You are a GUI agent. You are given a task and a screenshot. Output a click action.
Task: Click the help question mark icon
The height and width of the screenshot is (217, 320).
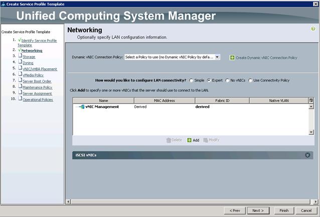click(313, 29)
